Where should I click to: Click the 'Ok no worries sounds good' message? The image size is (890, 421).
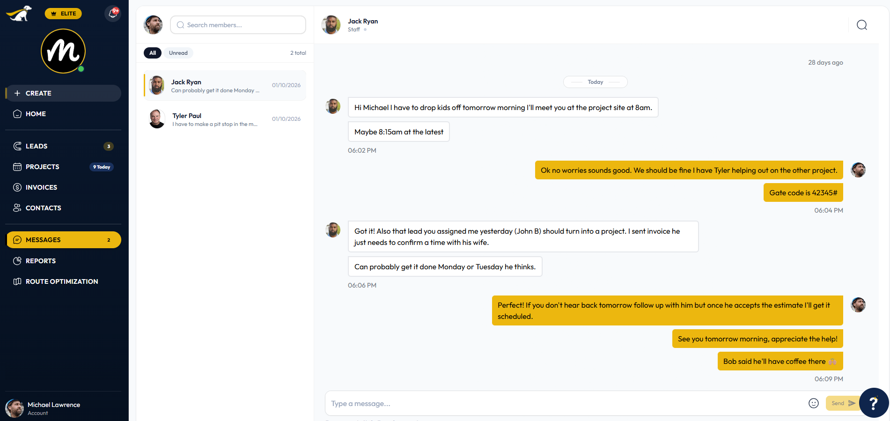point(689,170)
